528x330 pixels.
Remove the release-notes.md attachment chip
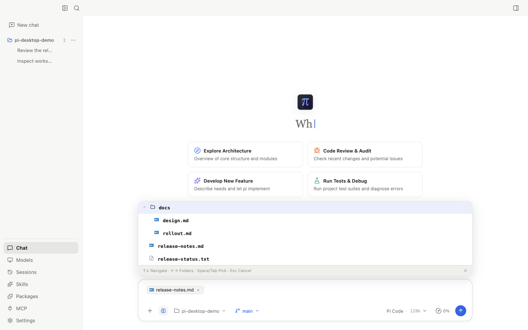click(198, 290)
